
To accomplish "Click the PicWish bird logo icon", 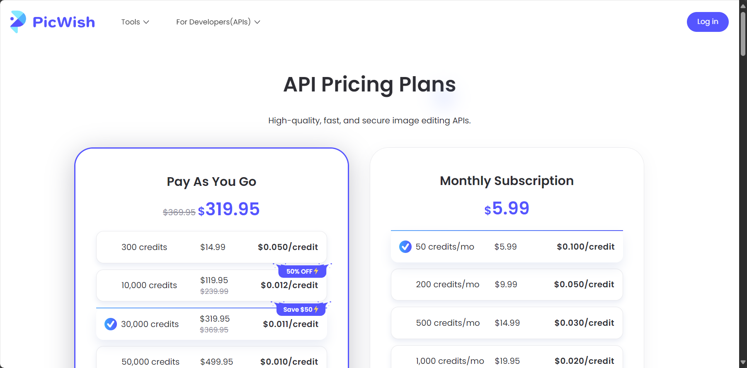I will (18, 22).
